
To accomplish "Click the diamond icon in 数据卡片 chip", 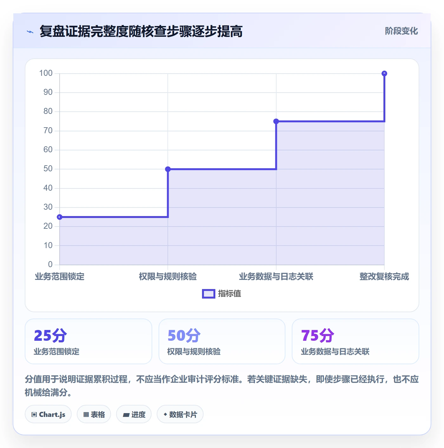I will 165,414.
